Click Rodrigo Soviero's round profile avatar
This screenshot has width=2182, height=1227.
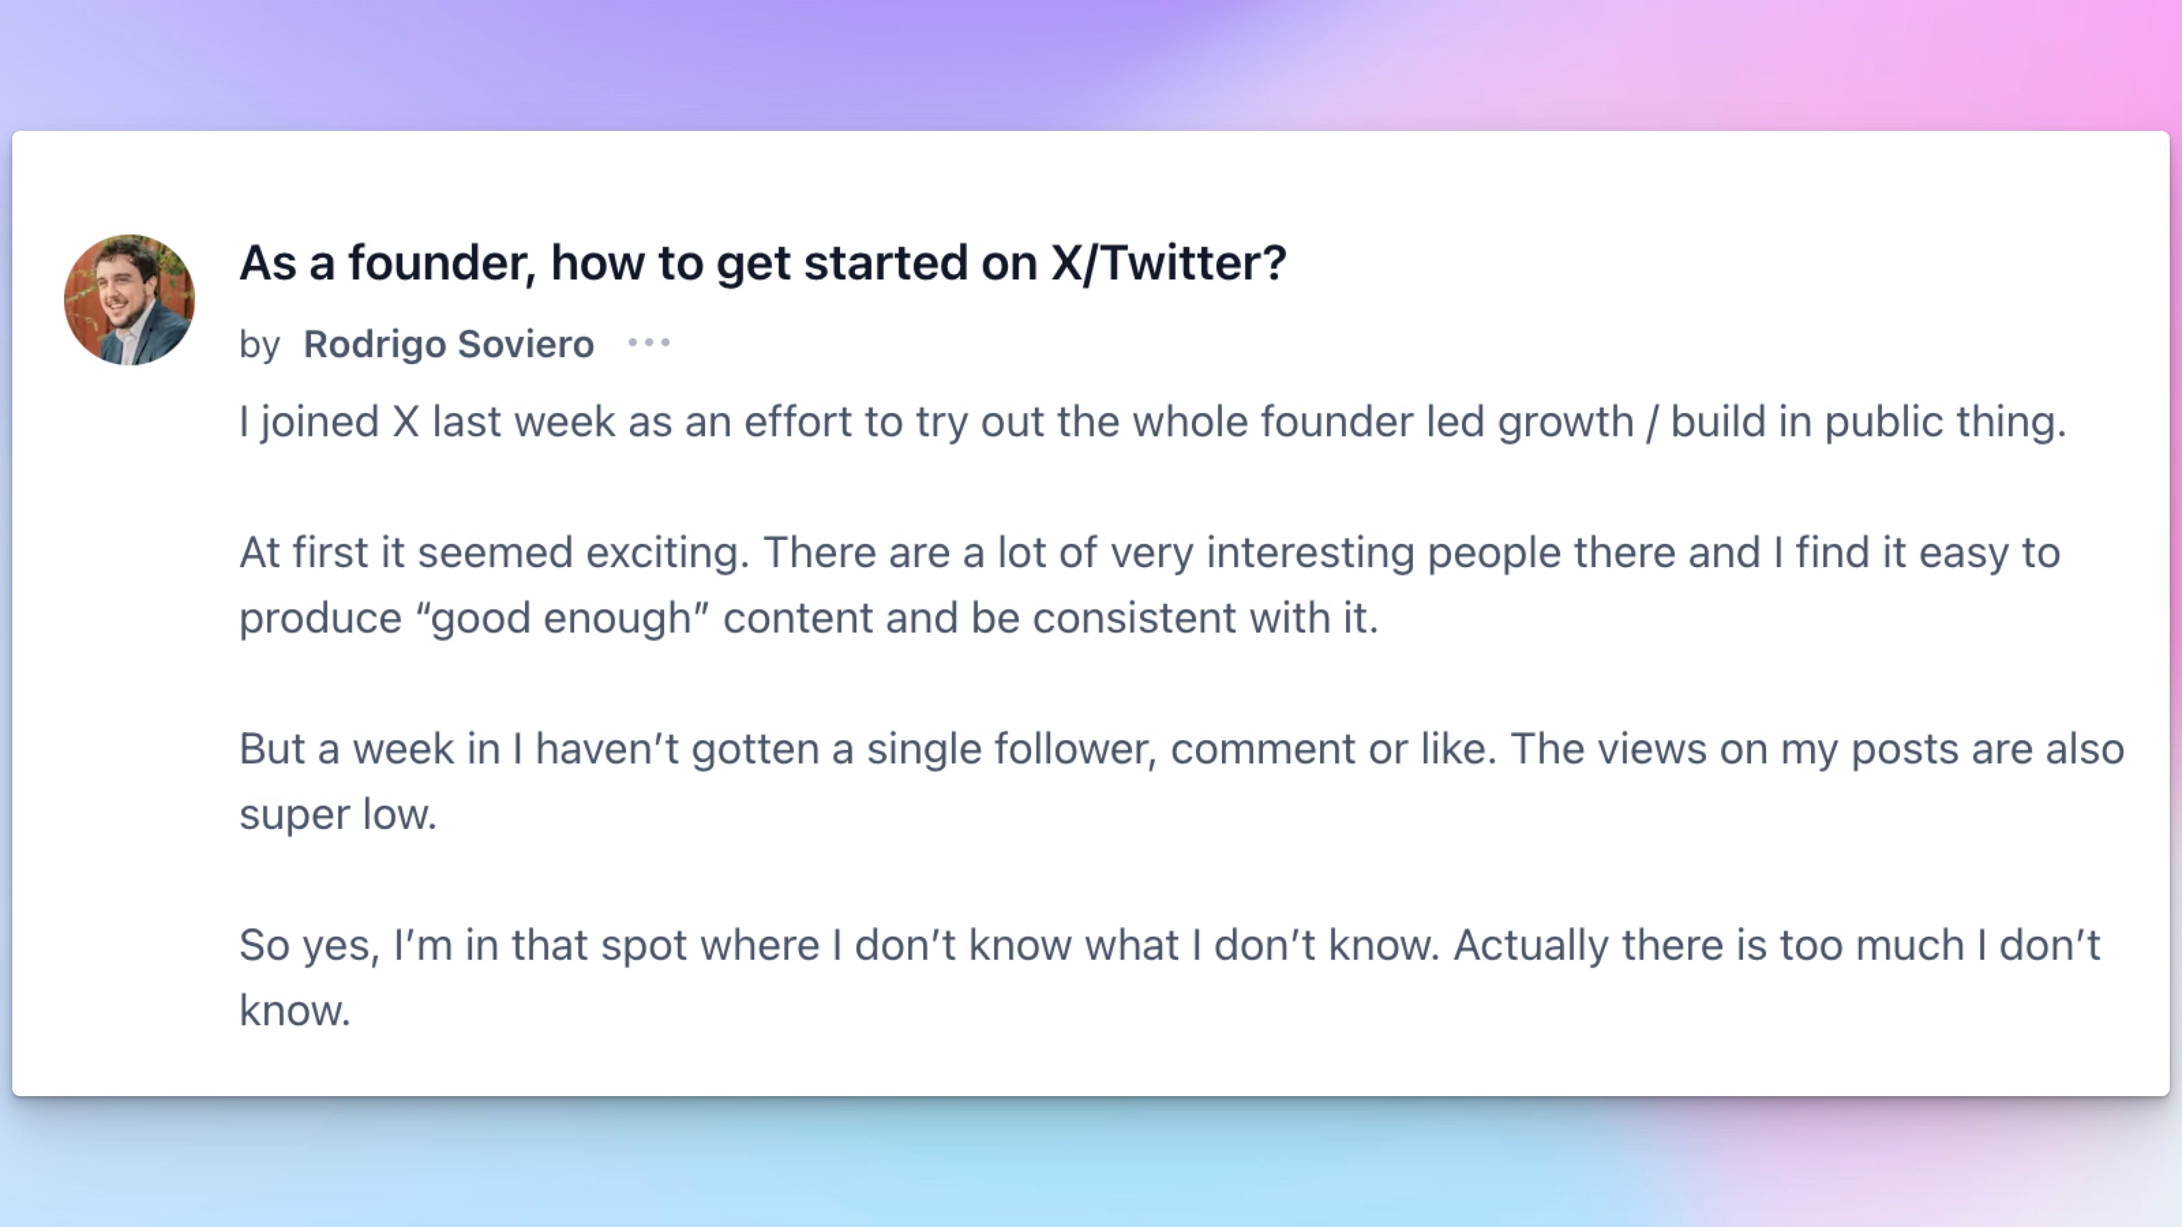pyautogui.click(x=130, y=300)
